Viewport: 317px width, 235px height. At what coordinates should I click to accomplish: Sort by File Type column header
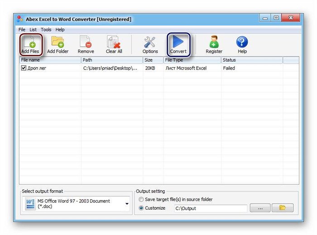click(192, 60)
